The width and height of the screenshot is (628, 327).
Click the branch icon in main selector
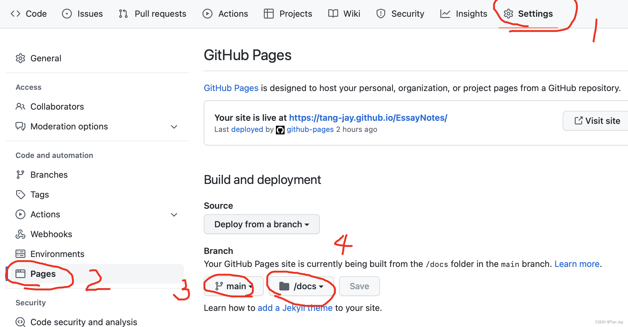(x=219, y=286)
